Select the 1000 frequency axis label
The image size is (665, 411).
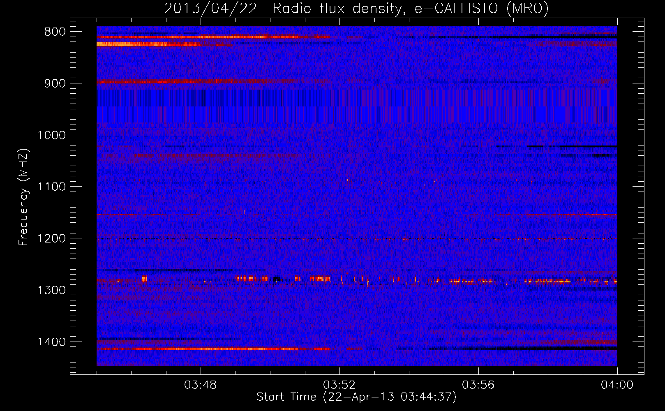(x=51, y=135)
